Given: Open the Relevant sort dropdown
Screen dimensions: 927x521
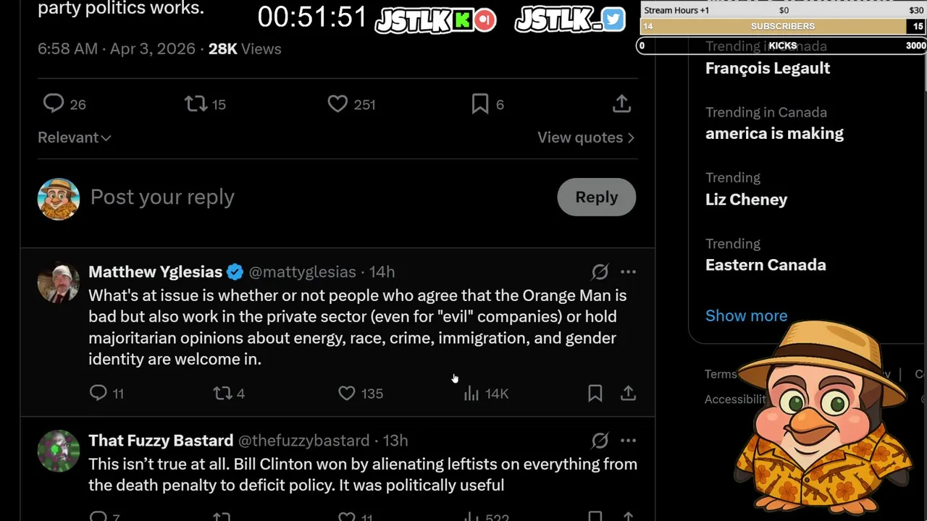Looking at the screenshot, I should point(74,137).
